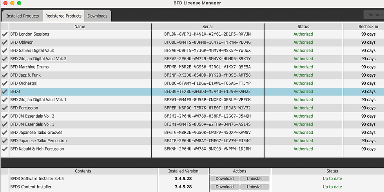
Task: Click checkmark icon beside BFD JM Essentials Vol. 2
Action: [x=4, y=116]
